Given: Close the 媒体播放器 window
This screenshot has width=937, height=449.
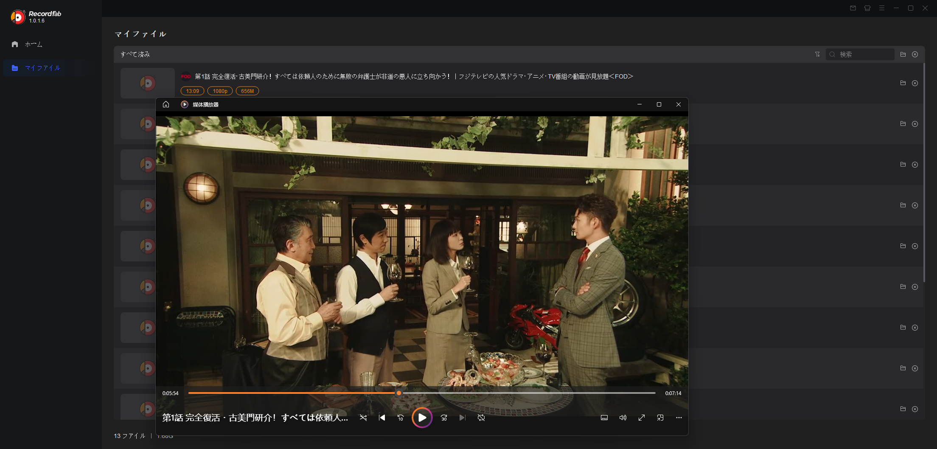Looking at the screenshot, I should [679, 104].
